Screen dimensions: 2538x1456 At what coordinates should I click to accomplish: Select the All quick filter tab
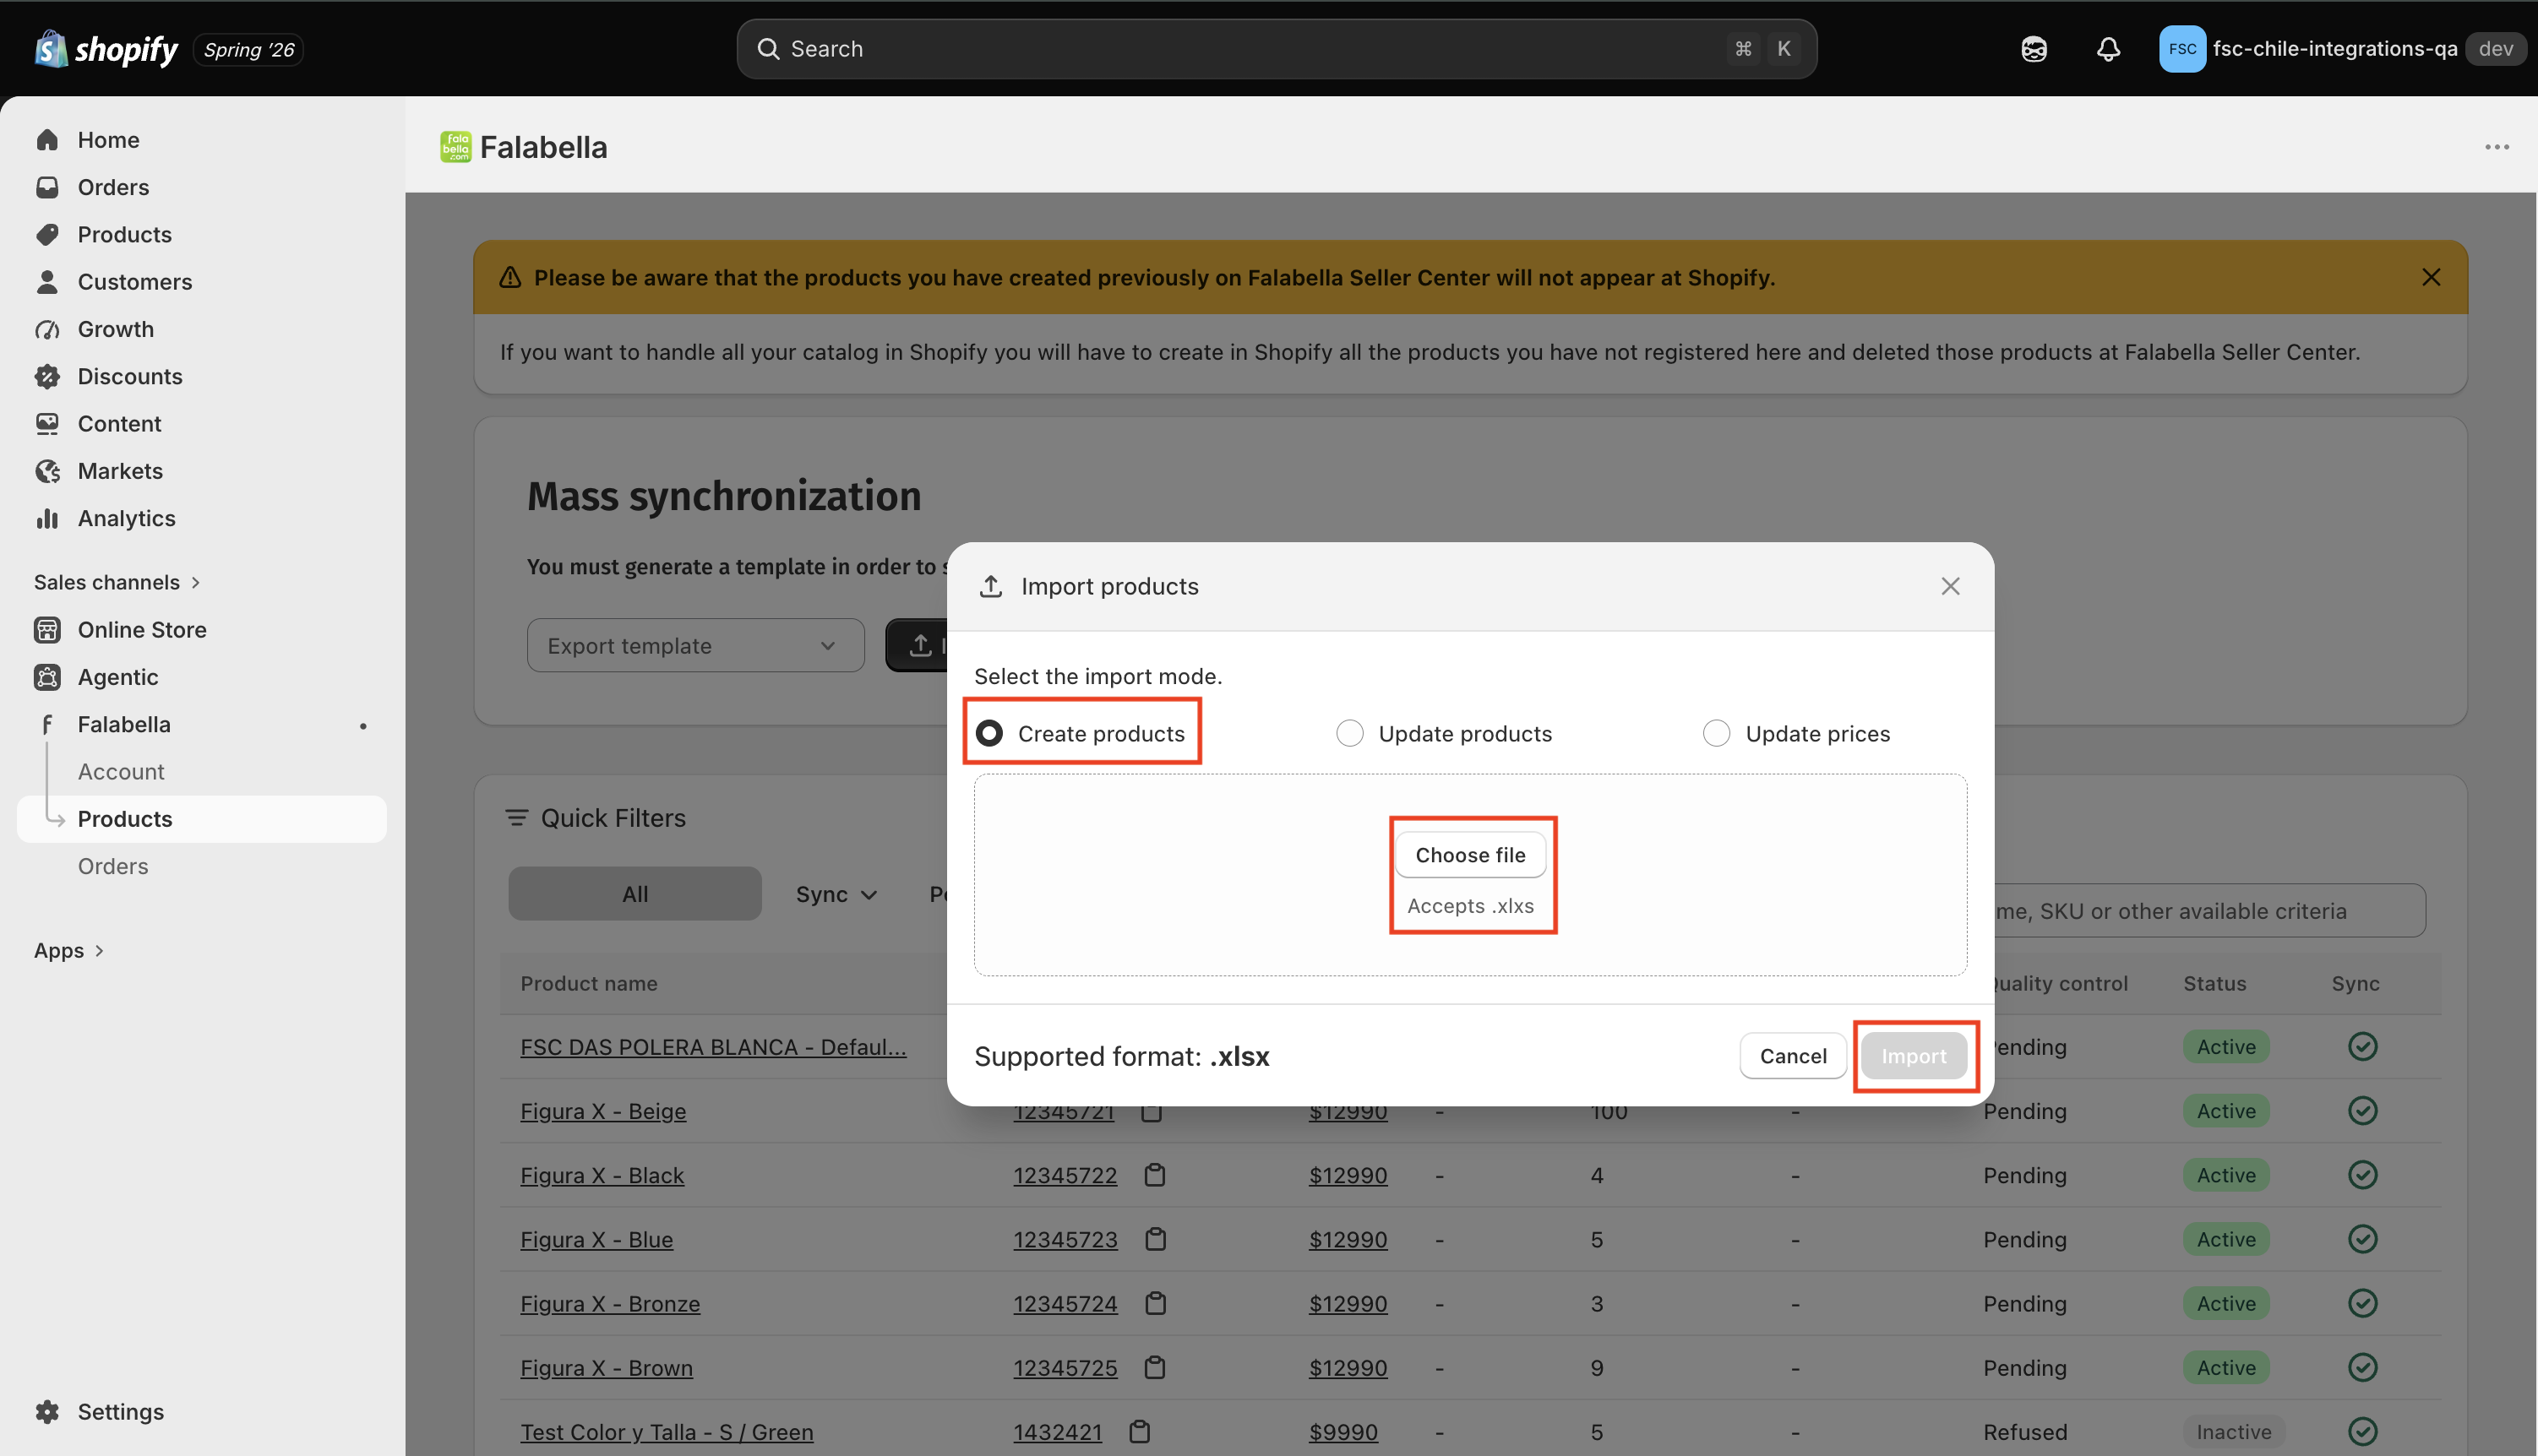pyautogui.click(x=634, y=894)
